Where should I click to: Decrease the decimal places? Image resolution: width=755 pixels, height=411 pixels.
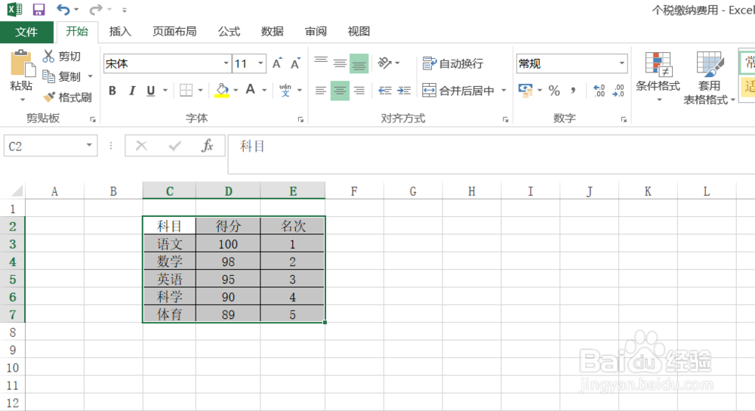tap(618, 91)
